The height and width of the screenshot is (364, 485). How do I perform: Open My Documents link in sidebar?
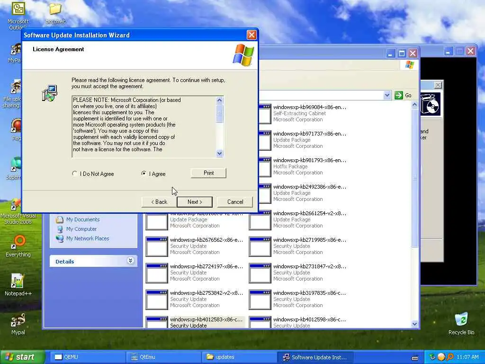(x=83, y=219)
